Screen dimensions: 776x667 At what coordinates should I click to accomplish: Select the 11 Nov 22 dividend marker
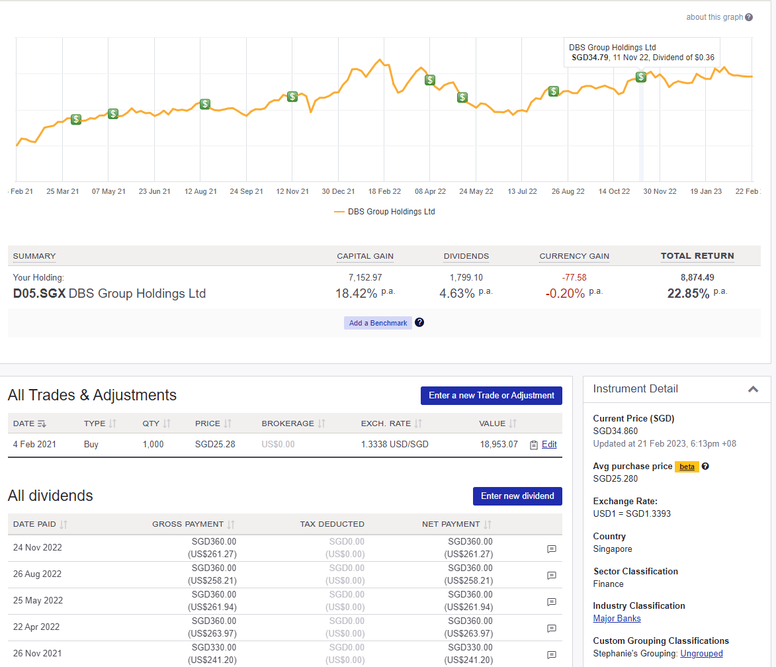641,77
